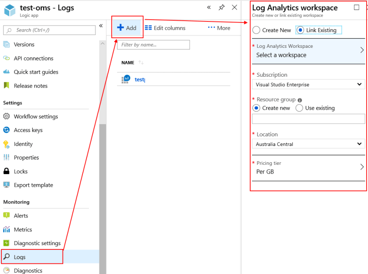The image size is (368, 274).
Task: Open the Metrics monitoring page
Action: coord(23,229)
